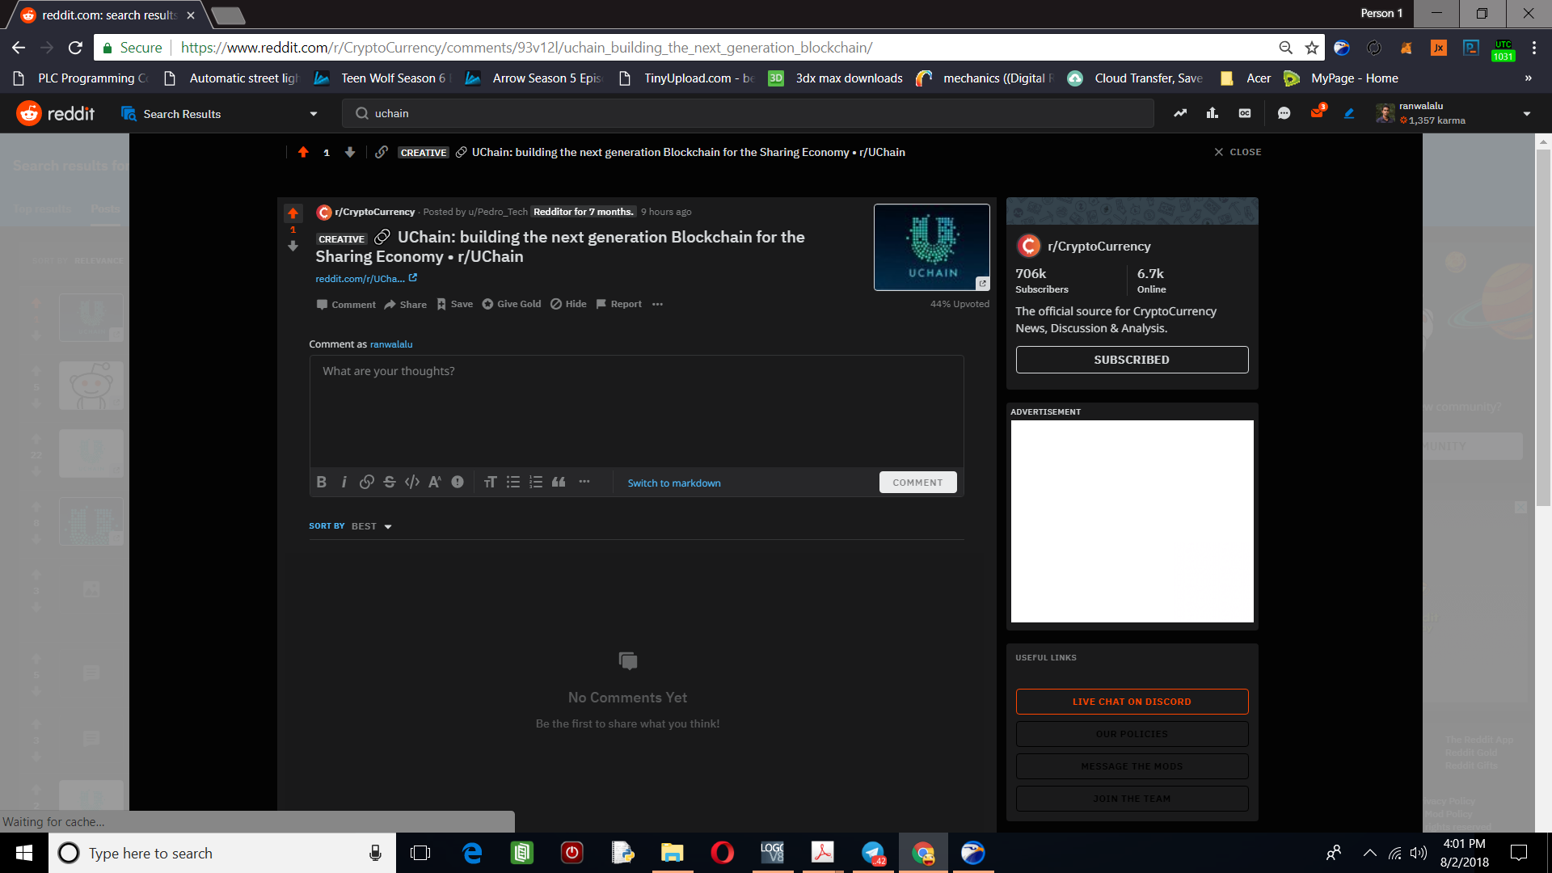The height and width of the screenshot is (873, 1552).
Task: Bookmark this page with the star icon
Action: tap(1311, 48)
